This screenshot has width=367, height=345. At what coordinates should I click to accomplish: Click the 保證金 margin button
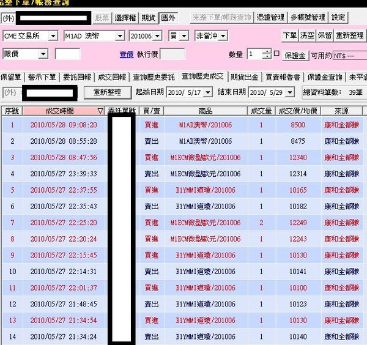[295, 56]
